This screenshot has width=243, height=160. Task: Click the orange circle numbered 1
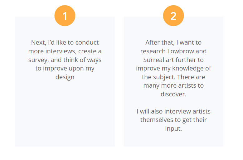coord(65,16)
